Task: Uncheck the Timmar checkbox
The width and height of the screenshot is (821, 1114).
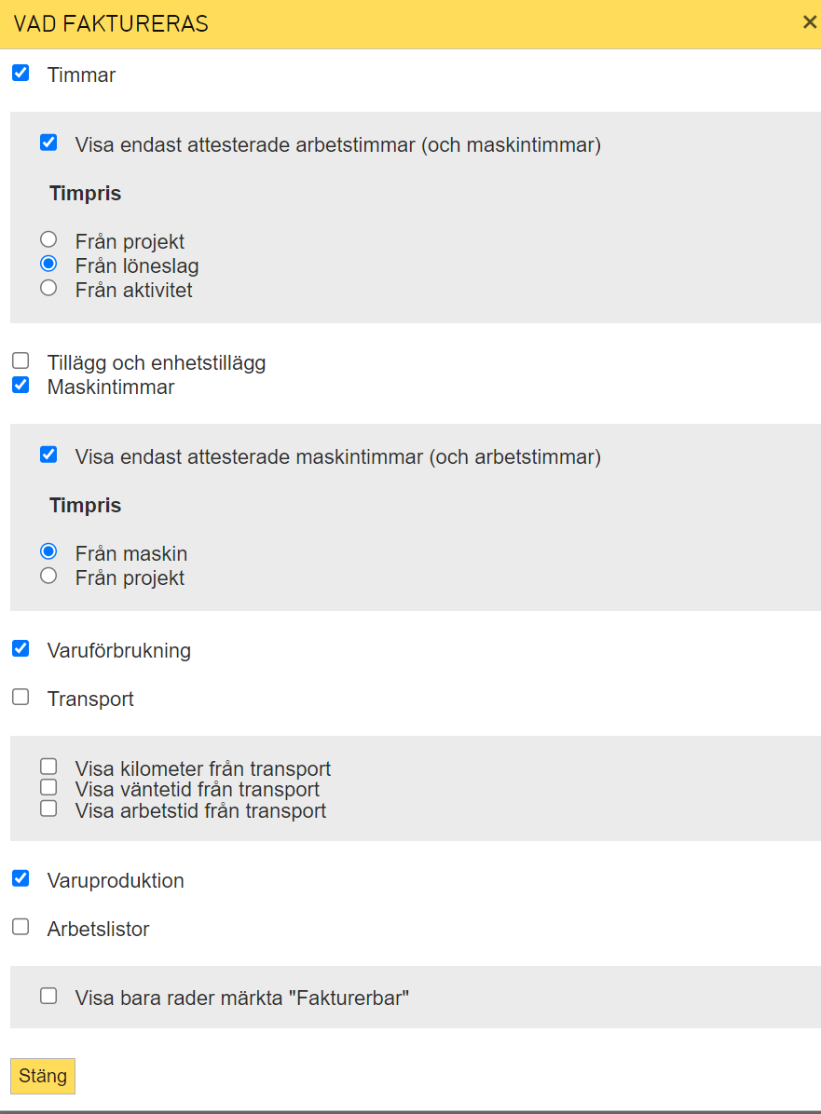Action: [21, 73]
